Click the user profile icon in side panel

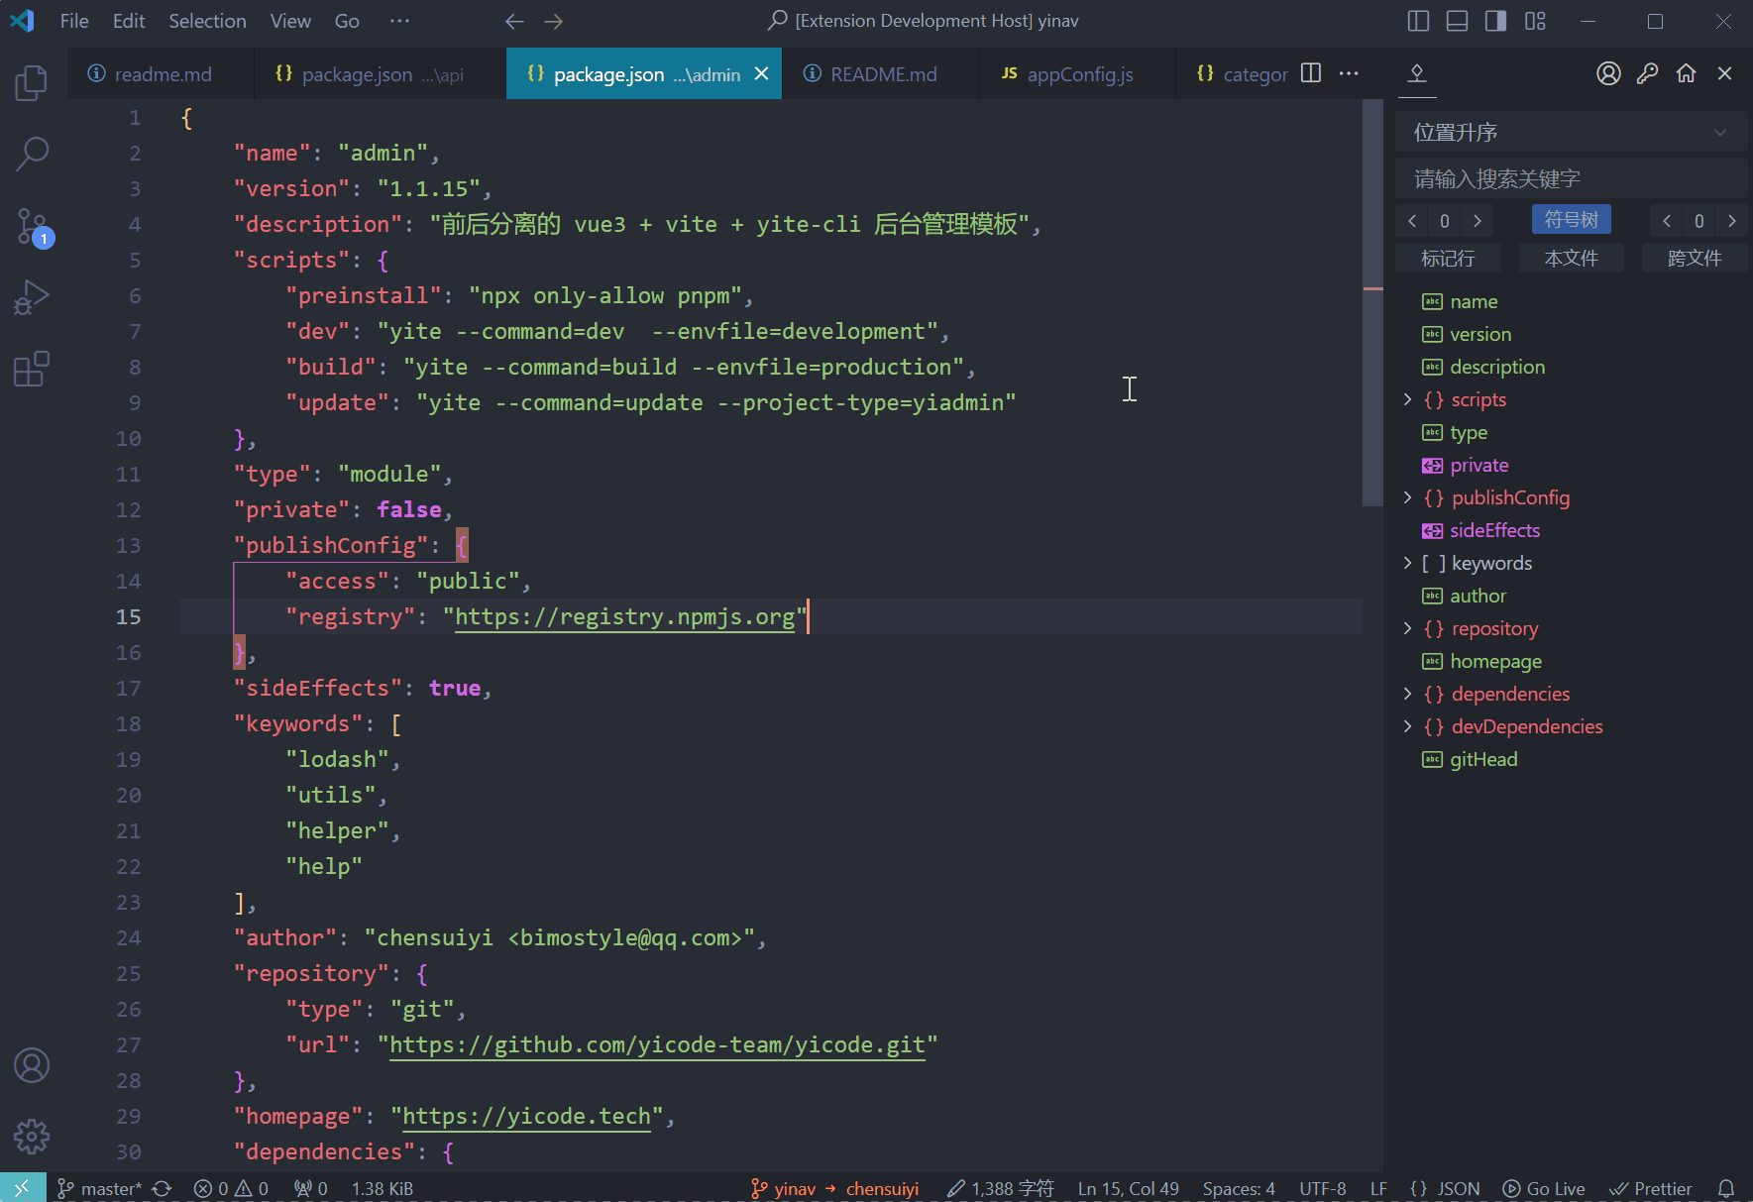pos(1608,73)
